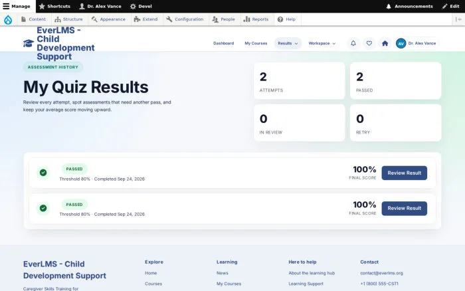This screenshot has width=465, height=291.
Task: Expand the Workspace dropdown menu
Action: pos(322,43)
